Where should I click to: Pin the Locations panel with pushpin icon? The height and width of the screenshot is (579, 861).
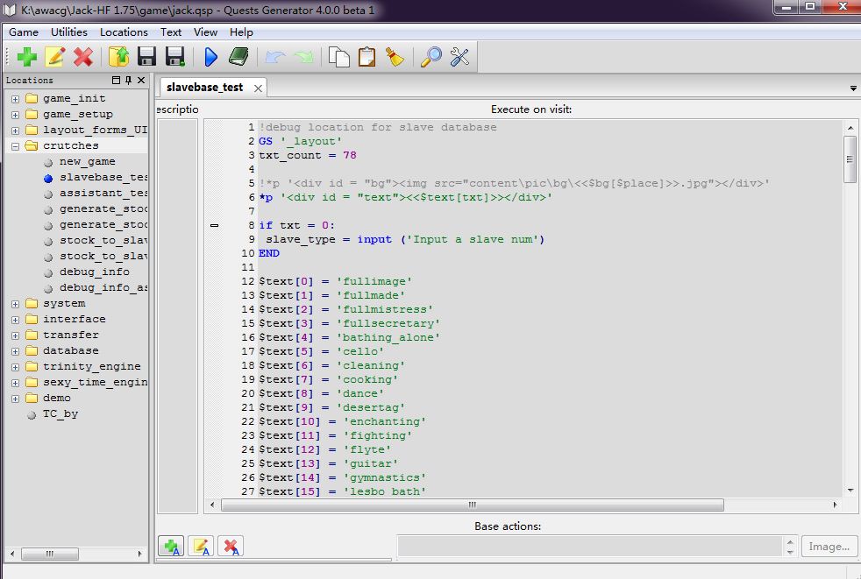(x=128, y=81)
